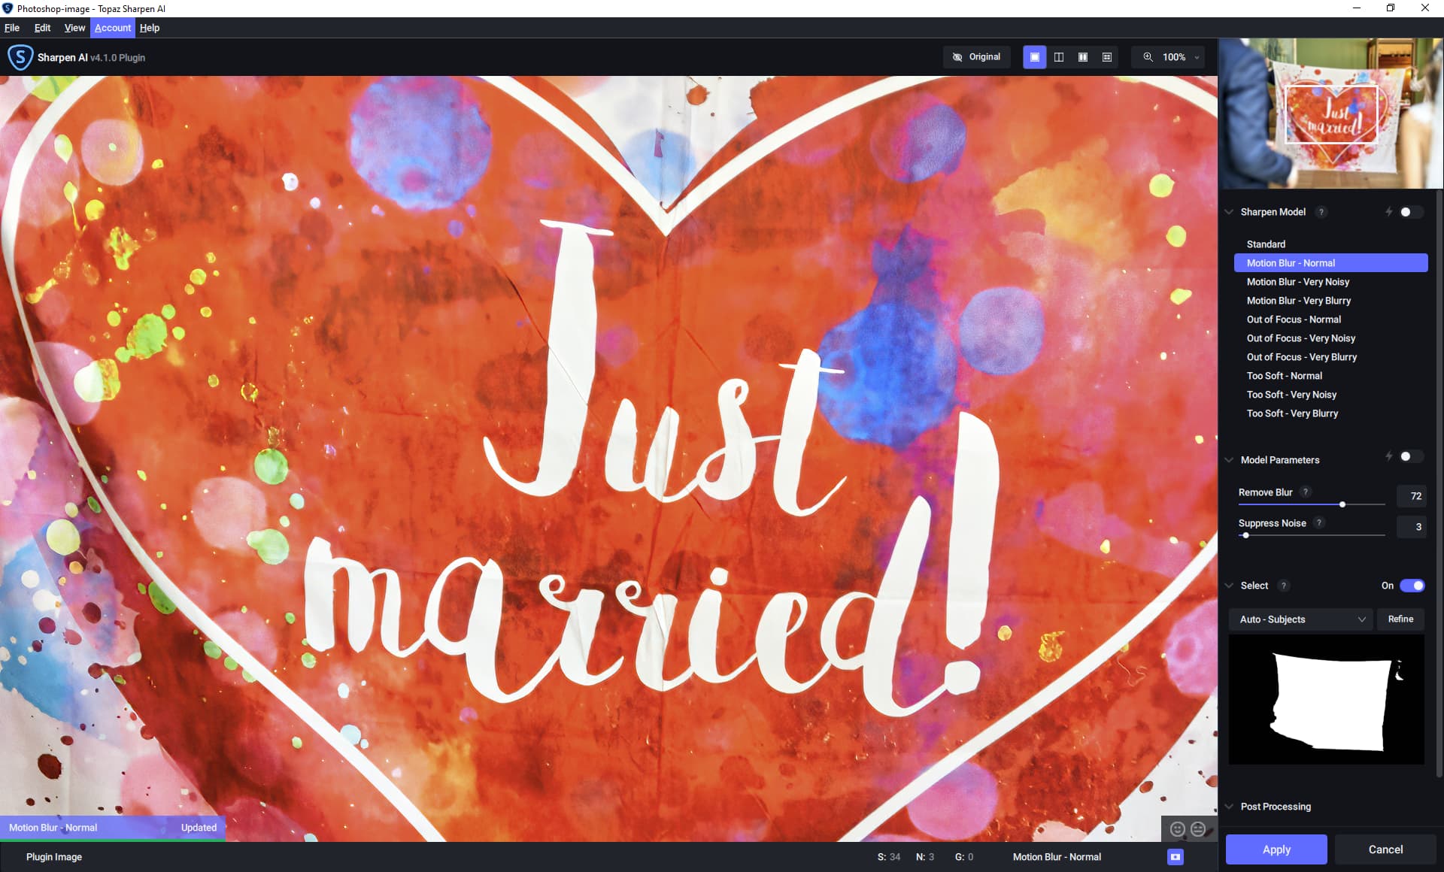Select Out of Focus - Very Blurry model

pyautogui.click(x=1301, y=357)
